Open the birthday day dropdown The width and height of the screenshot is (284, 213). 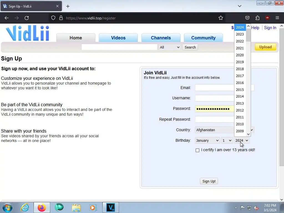(x=227, y=140)
